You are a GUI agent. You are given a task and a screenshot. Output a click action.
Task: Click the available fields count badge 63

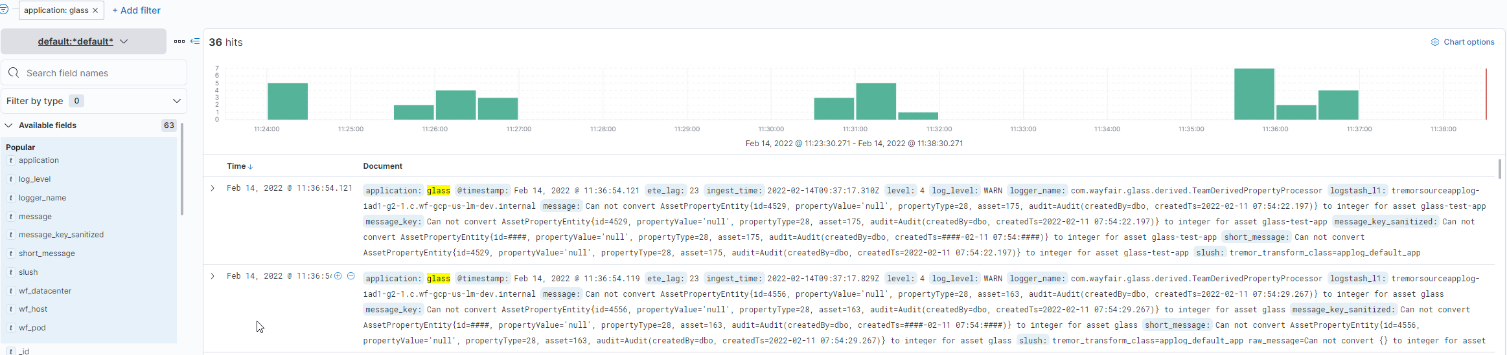click(169, 125)
